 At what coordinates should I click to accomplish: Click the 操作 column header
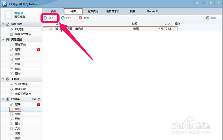(178, 24)
